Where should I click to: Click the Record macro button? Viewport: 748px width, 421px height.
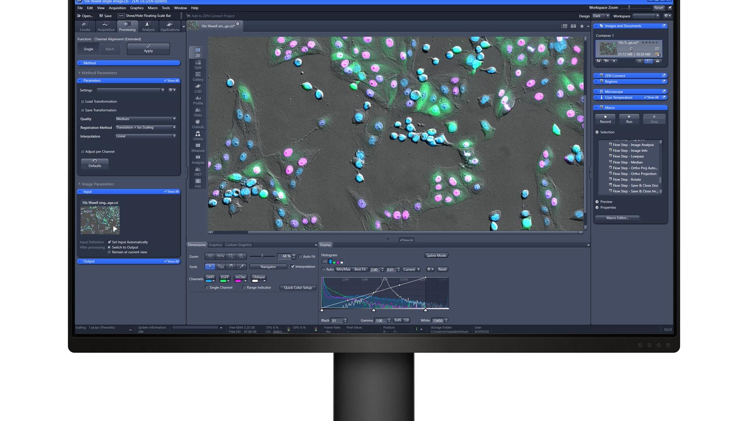pyautogui.click(x=605, y=119)
